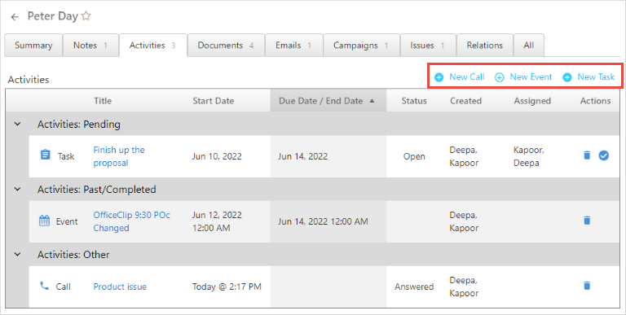Collapse the Activities: Other group
Screen dimensions: 626x315
[x=18, y=254]
